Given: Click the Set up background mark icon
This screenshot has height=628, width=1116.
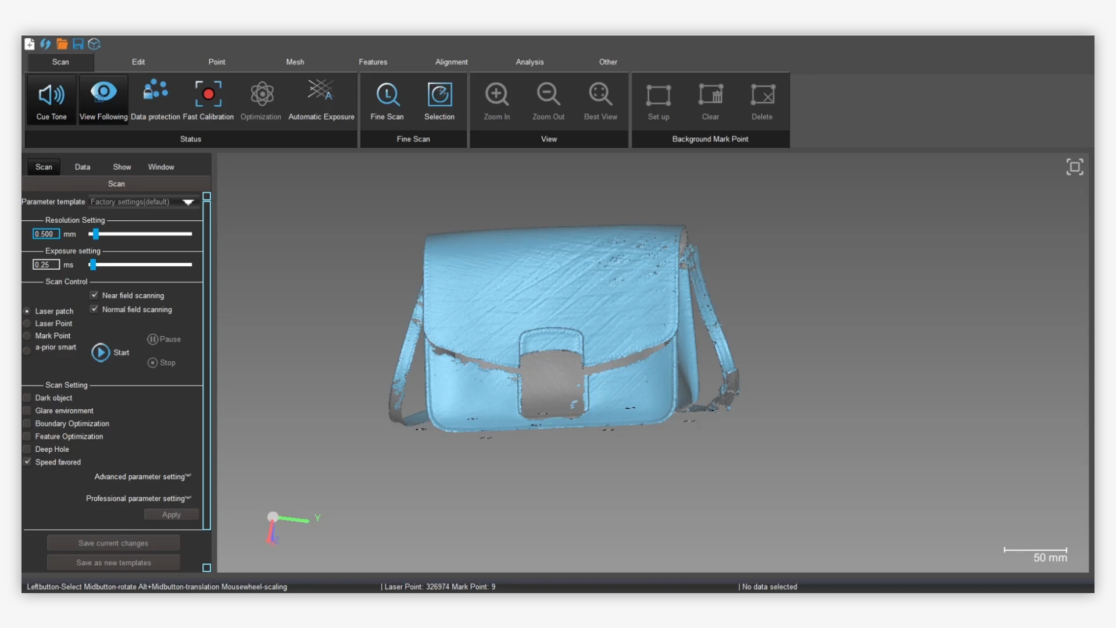Looking at the screenshot, I should [x=659, y=95].
